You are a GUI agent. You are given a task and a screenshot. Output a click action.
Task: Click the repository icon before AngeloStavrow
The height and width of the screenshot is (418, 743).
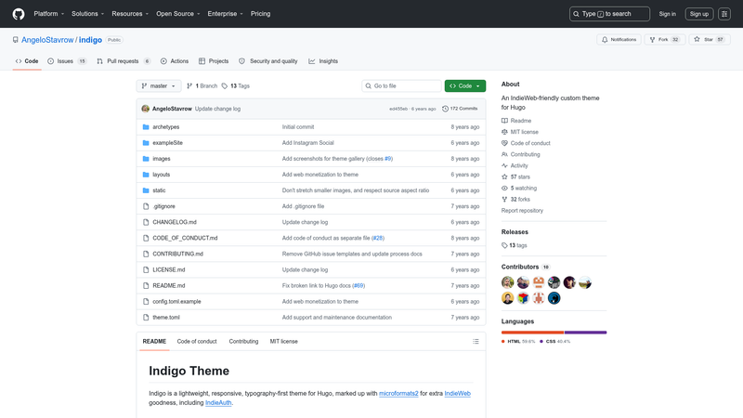coord(16,40)
